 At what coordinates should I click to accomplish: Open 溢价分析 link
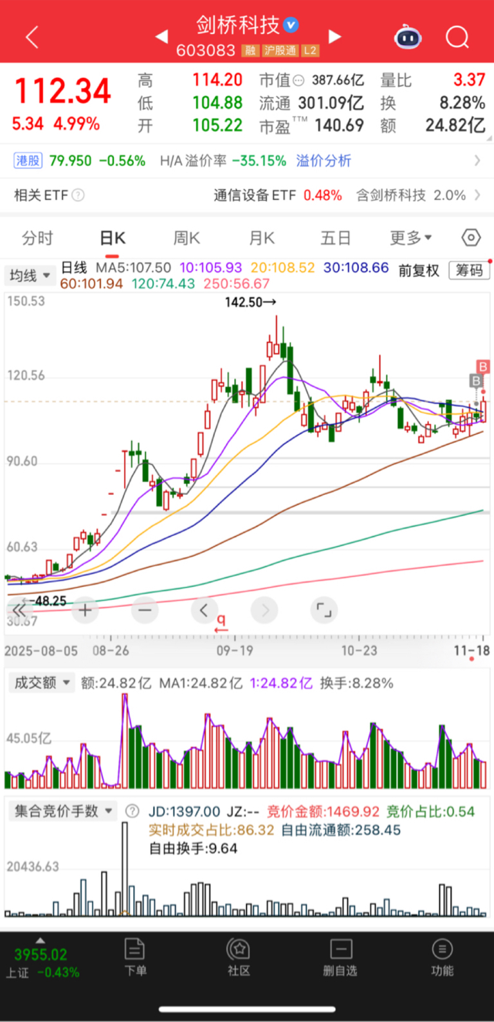[324, 161]
